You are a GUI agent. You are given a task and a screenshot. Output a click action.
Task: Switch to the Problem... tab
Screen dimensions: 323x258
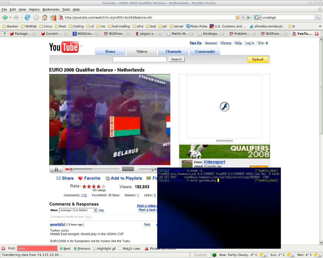[x=243, y=34]
